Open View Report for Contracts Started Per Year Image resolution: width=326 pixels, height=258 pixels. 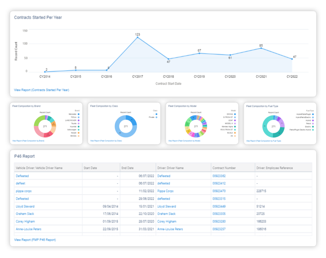pos(41,90)
